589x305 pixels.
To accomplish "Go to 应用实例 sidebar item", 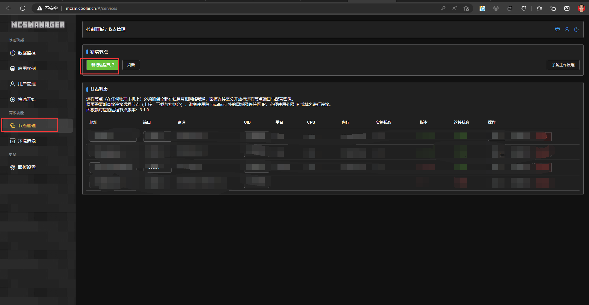I will pyautogui.click(x=27, y=68).
